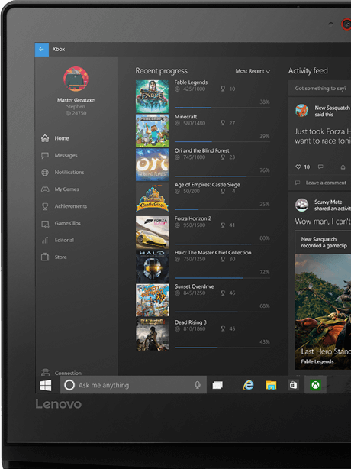Image resolution: width=351 pixels, height=469 pixels.
Task: Open the Master Greataxe profile avatar
Action: coord(76,79)
